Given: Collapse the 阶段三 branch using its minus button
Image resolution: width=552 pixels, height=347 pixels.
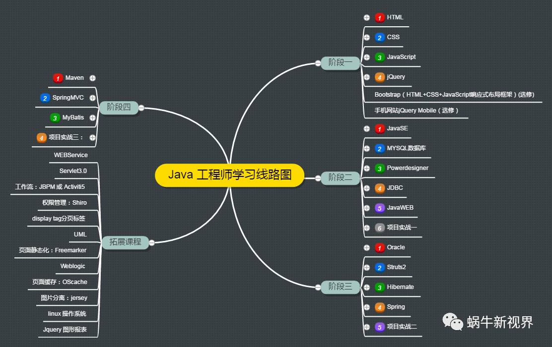Looking at the screenshot, I should pyautogui.click(x=318, y=287).
